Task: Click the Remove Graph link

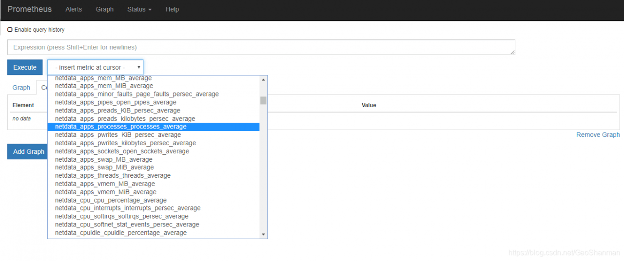Action: (x=598, y=135)
